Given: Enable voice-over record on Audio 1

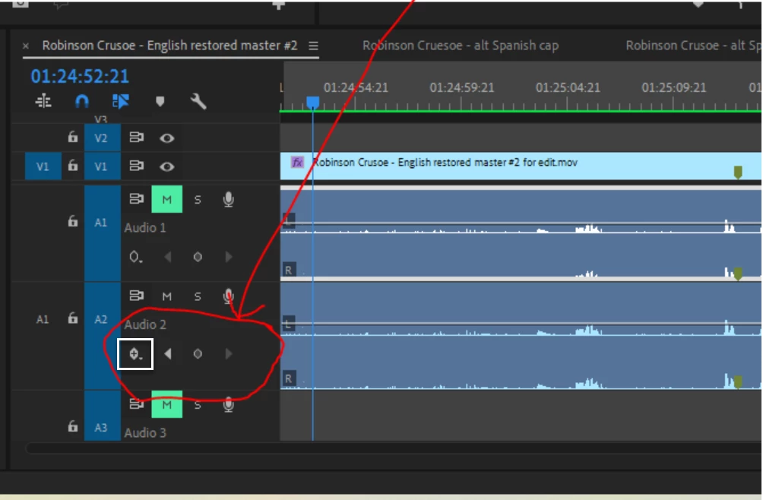Looking at the screenshot, I should coord(228,199).
